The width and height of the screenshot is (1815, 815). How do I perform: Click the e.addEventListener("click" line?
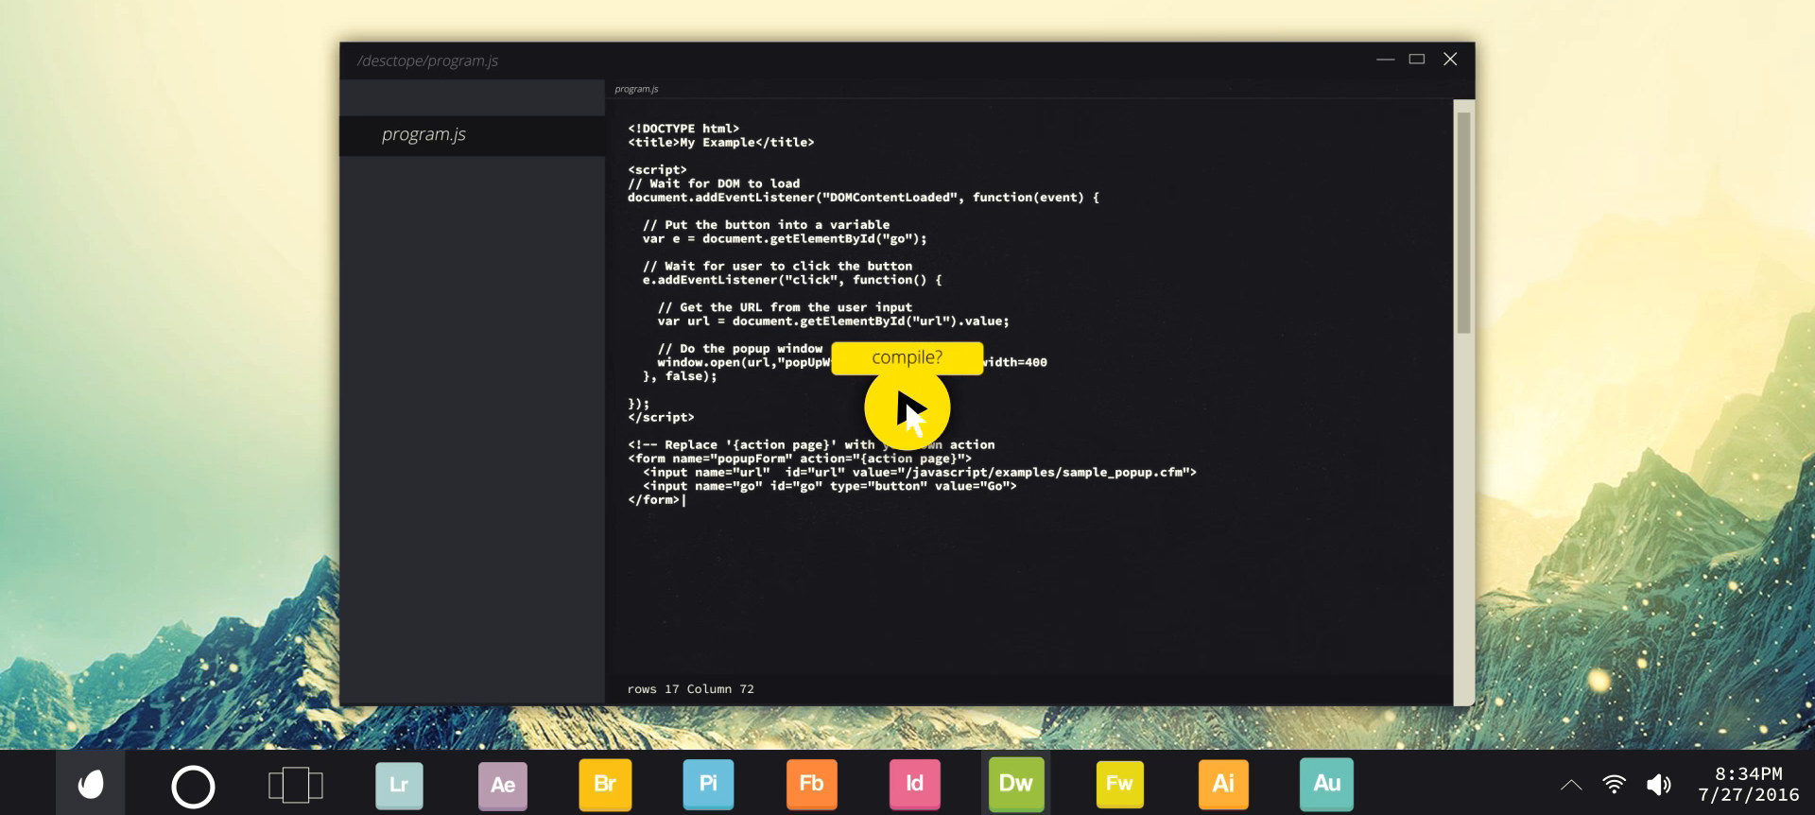click(792, 280)
